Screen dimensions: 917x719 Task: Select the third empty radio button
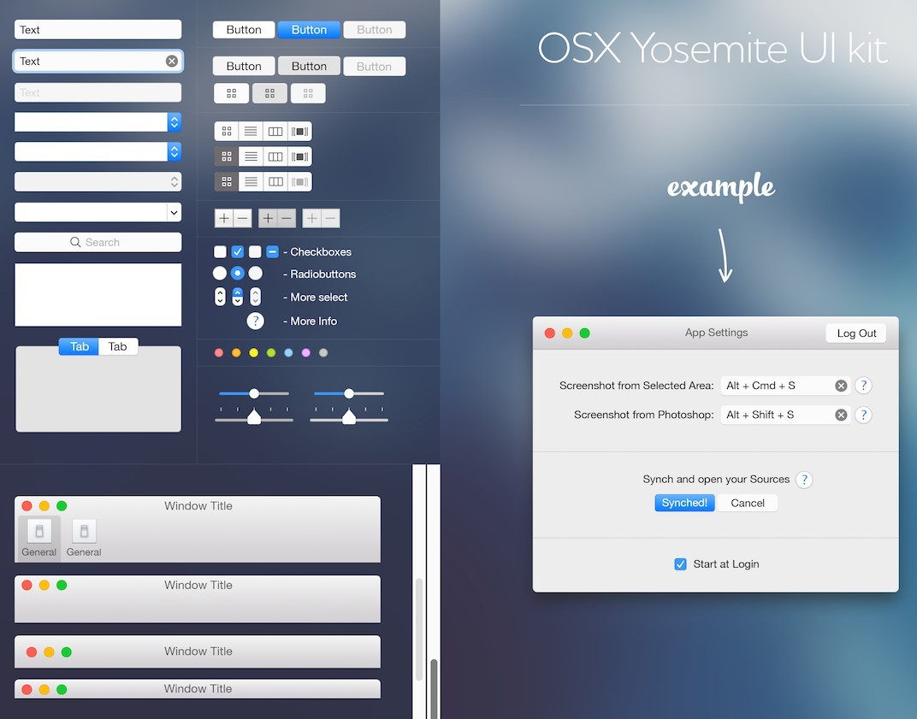point(256,273)
